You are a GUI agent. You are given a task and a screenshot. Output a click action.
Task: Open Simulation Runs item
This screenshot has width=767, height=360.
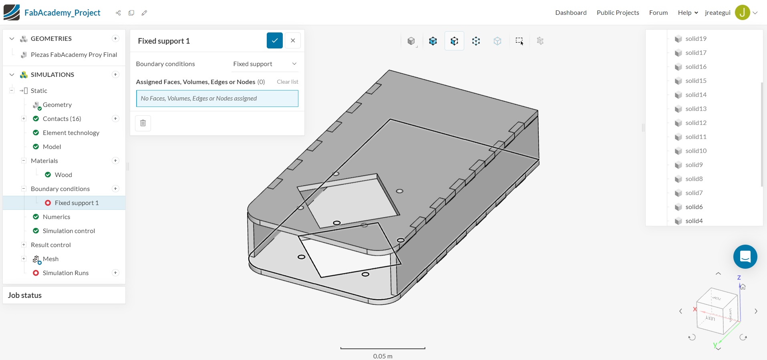click(x=66, y=273)
